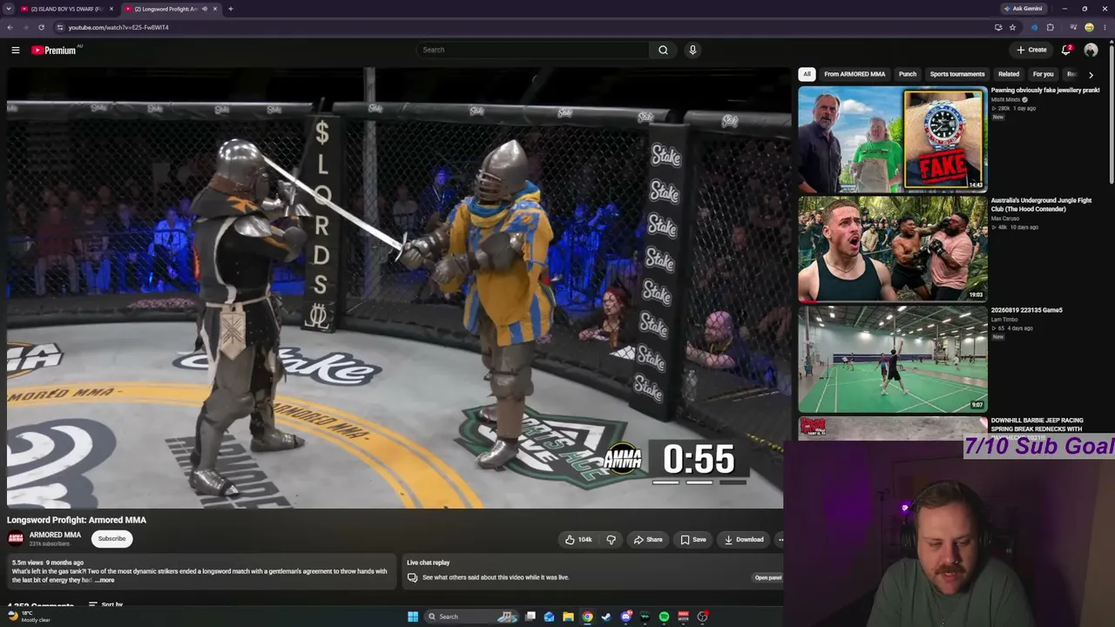Open the fake jewellery prank thumbnail
The image size is (1115, 627).
click(893, 139)
